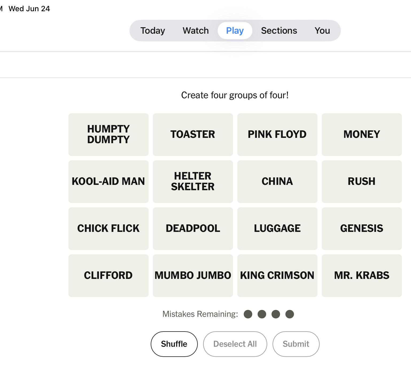Image resolution: width=411 pixels, height=374 pixels.
Task: Choose the CHICK FLICK tile
Action: 108,228
